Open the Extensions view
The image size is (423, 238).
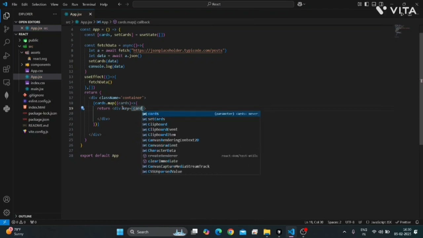(x=6, y=69)
